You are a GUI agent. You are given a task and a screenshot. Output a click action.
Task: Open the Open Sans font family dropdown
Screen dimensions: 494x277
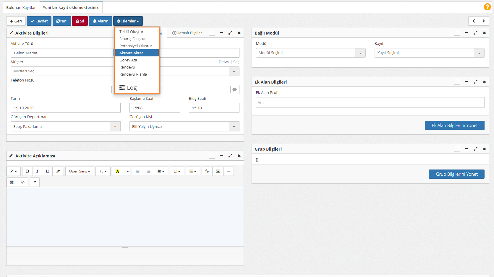coord(80,171)
